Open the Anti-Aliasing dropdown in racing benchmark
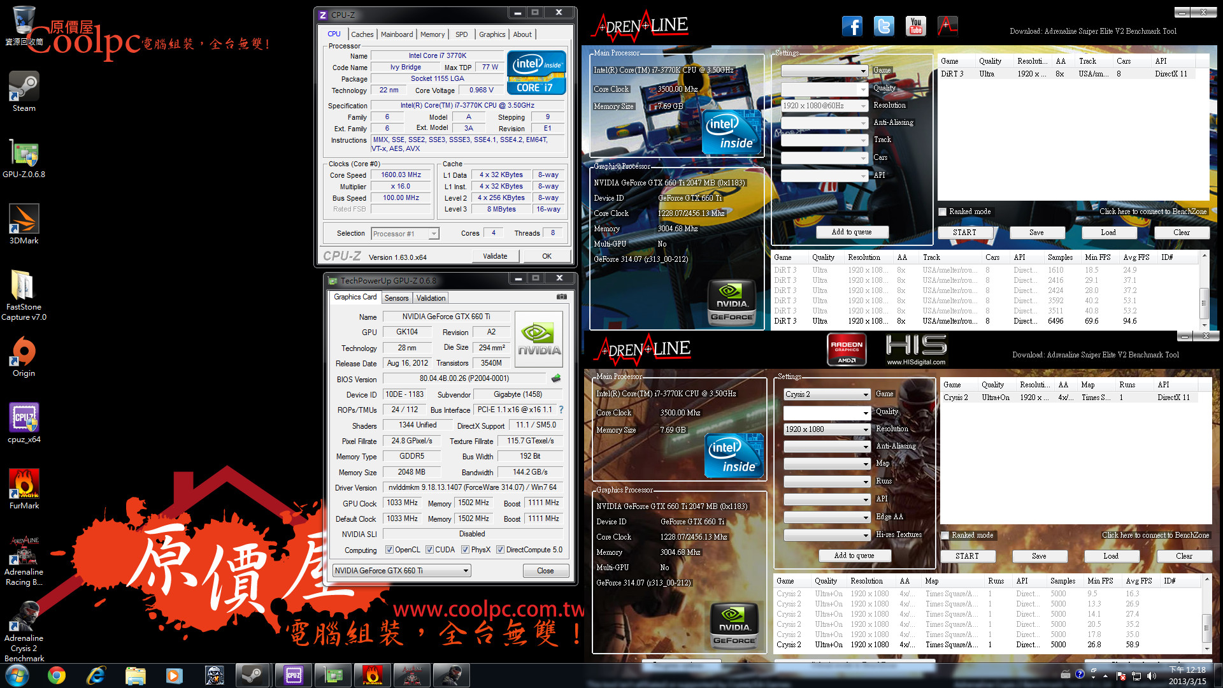The width and height of the screenshot is (1223, 688). (x=824, y=123)
